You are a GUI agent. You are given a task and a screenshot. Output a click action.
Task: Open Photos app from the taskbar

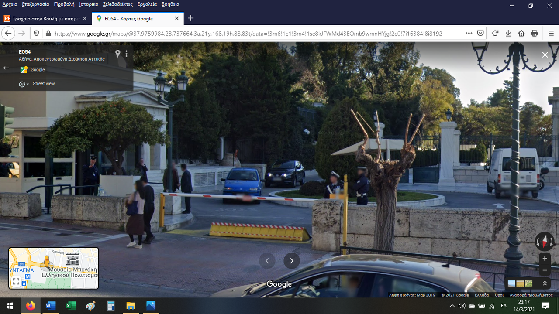coord(151,306)
